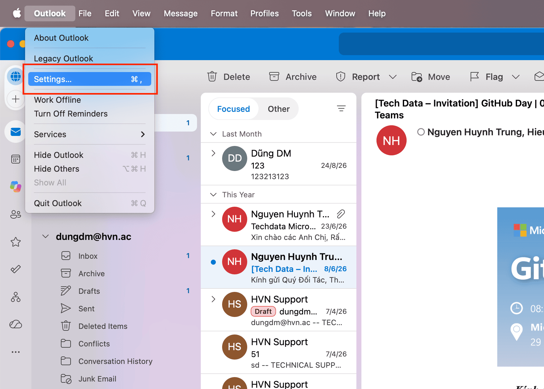Choose Quit Outlook
The height and width of the screenshot is (389, 544).
pos(90,203)
